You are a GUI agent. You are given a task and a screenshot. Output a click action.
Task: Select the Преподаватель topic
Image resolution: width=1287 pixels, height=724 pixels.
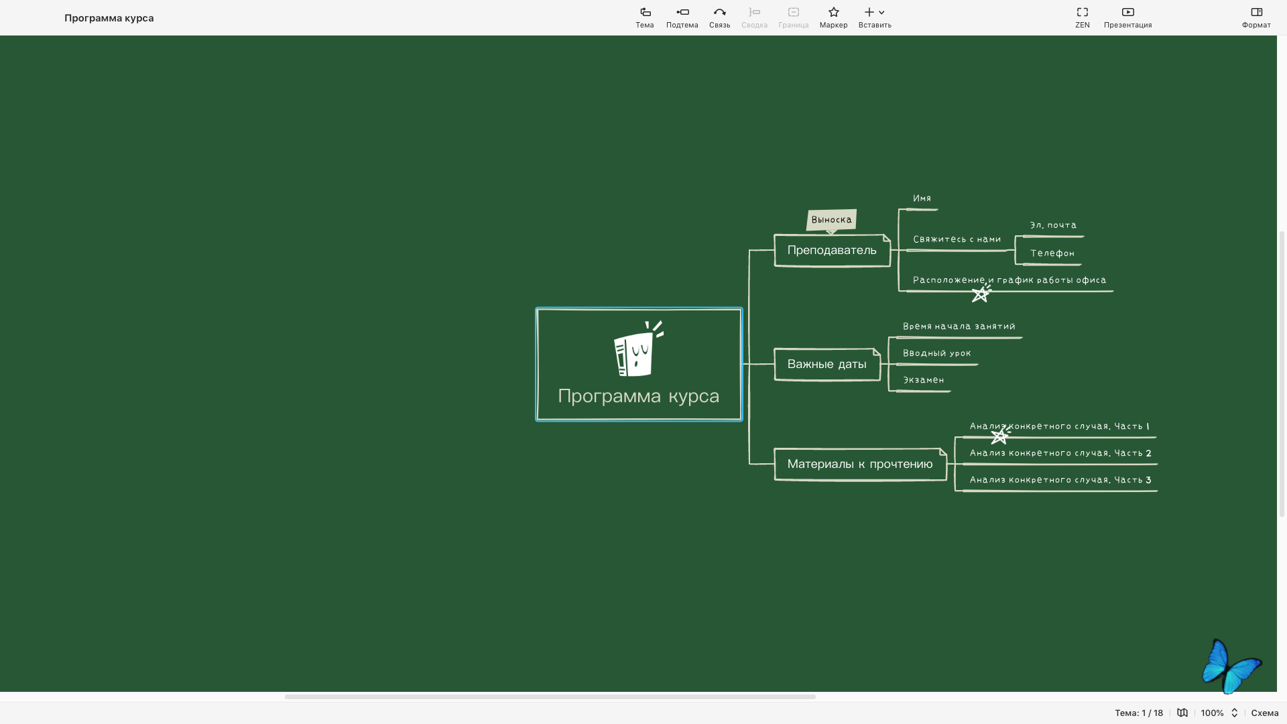(x=831, y=251)
